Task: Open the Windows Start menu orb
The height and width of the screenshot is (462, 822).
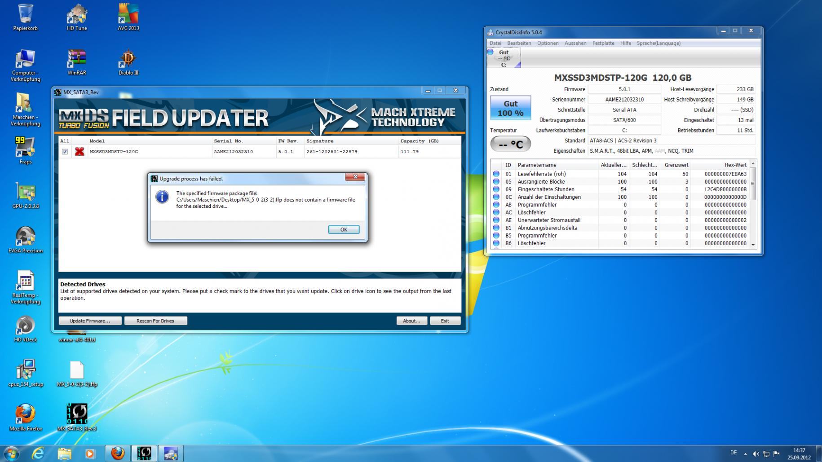Action: coord(11,453)
